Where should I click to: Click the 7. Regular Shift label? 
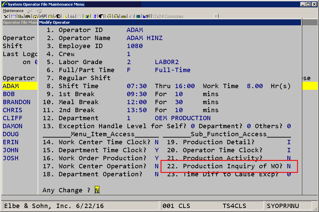pos(78,78)
